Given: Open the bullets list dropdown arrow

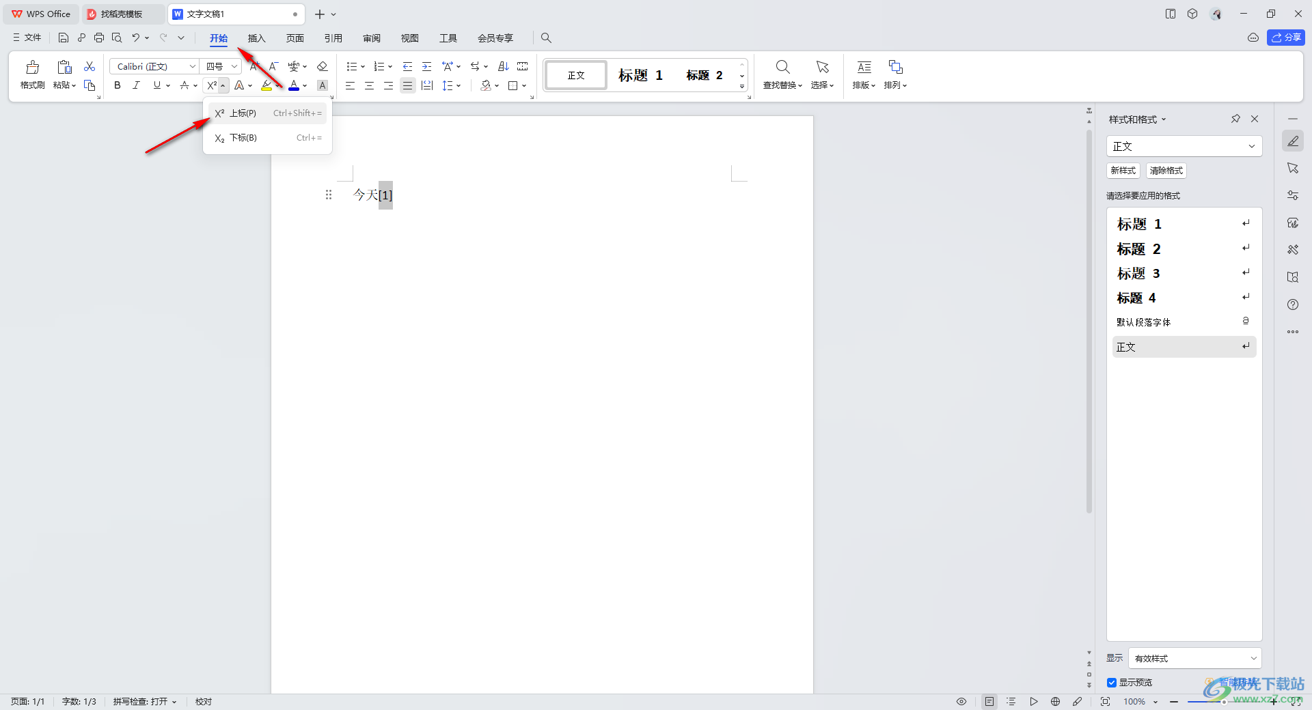Looking at the screenshot, I should (363, 66).
